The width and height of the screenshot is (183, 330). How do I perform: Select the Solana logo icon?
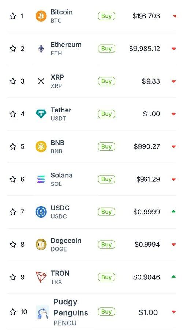click(41, 179)
